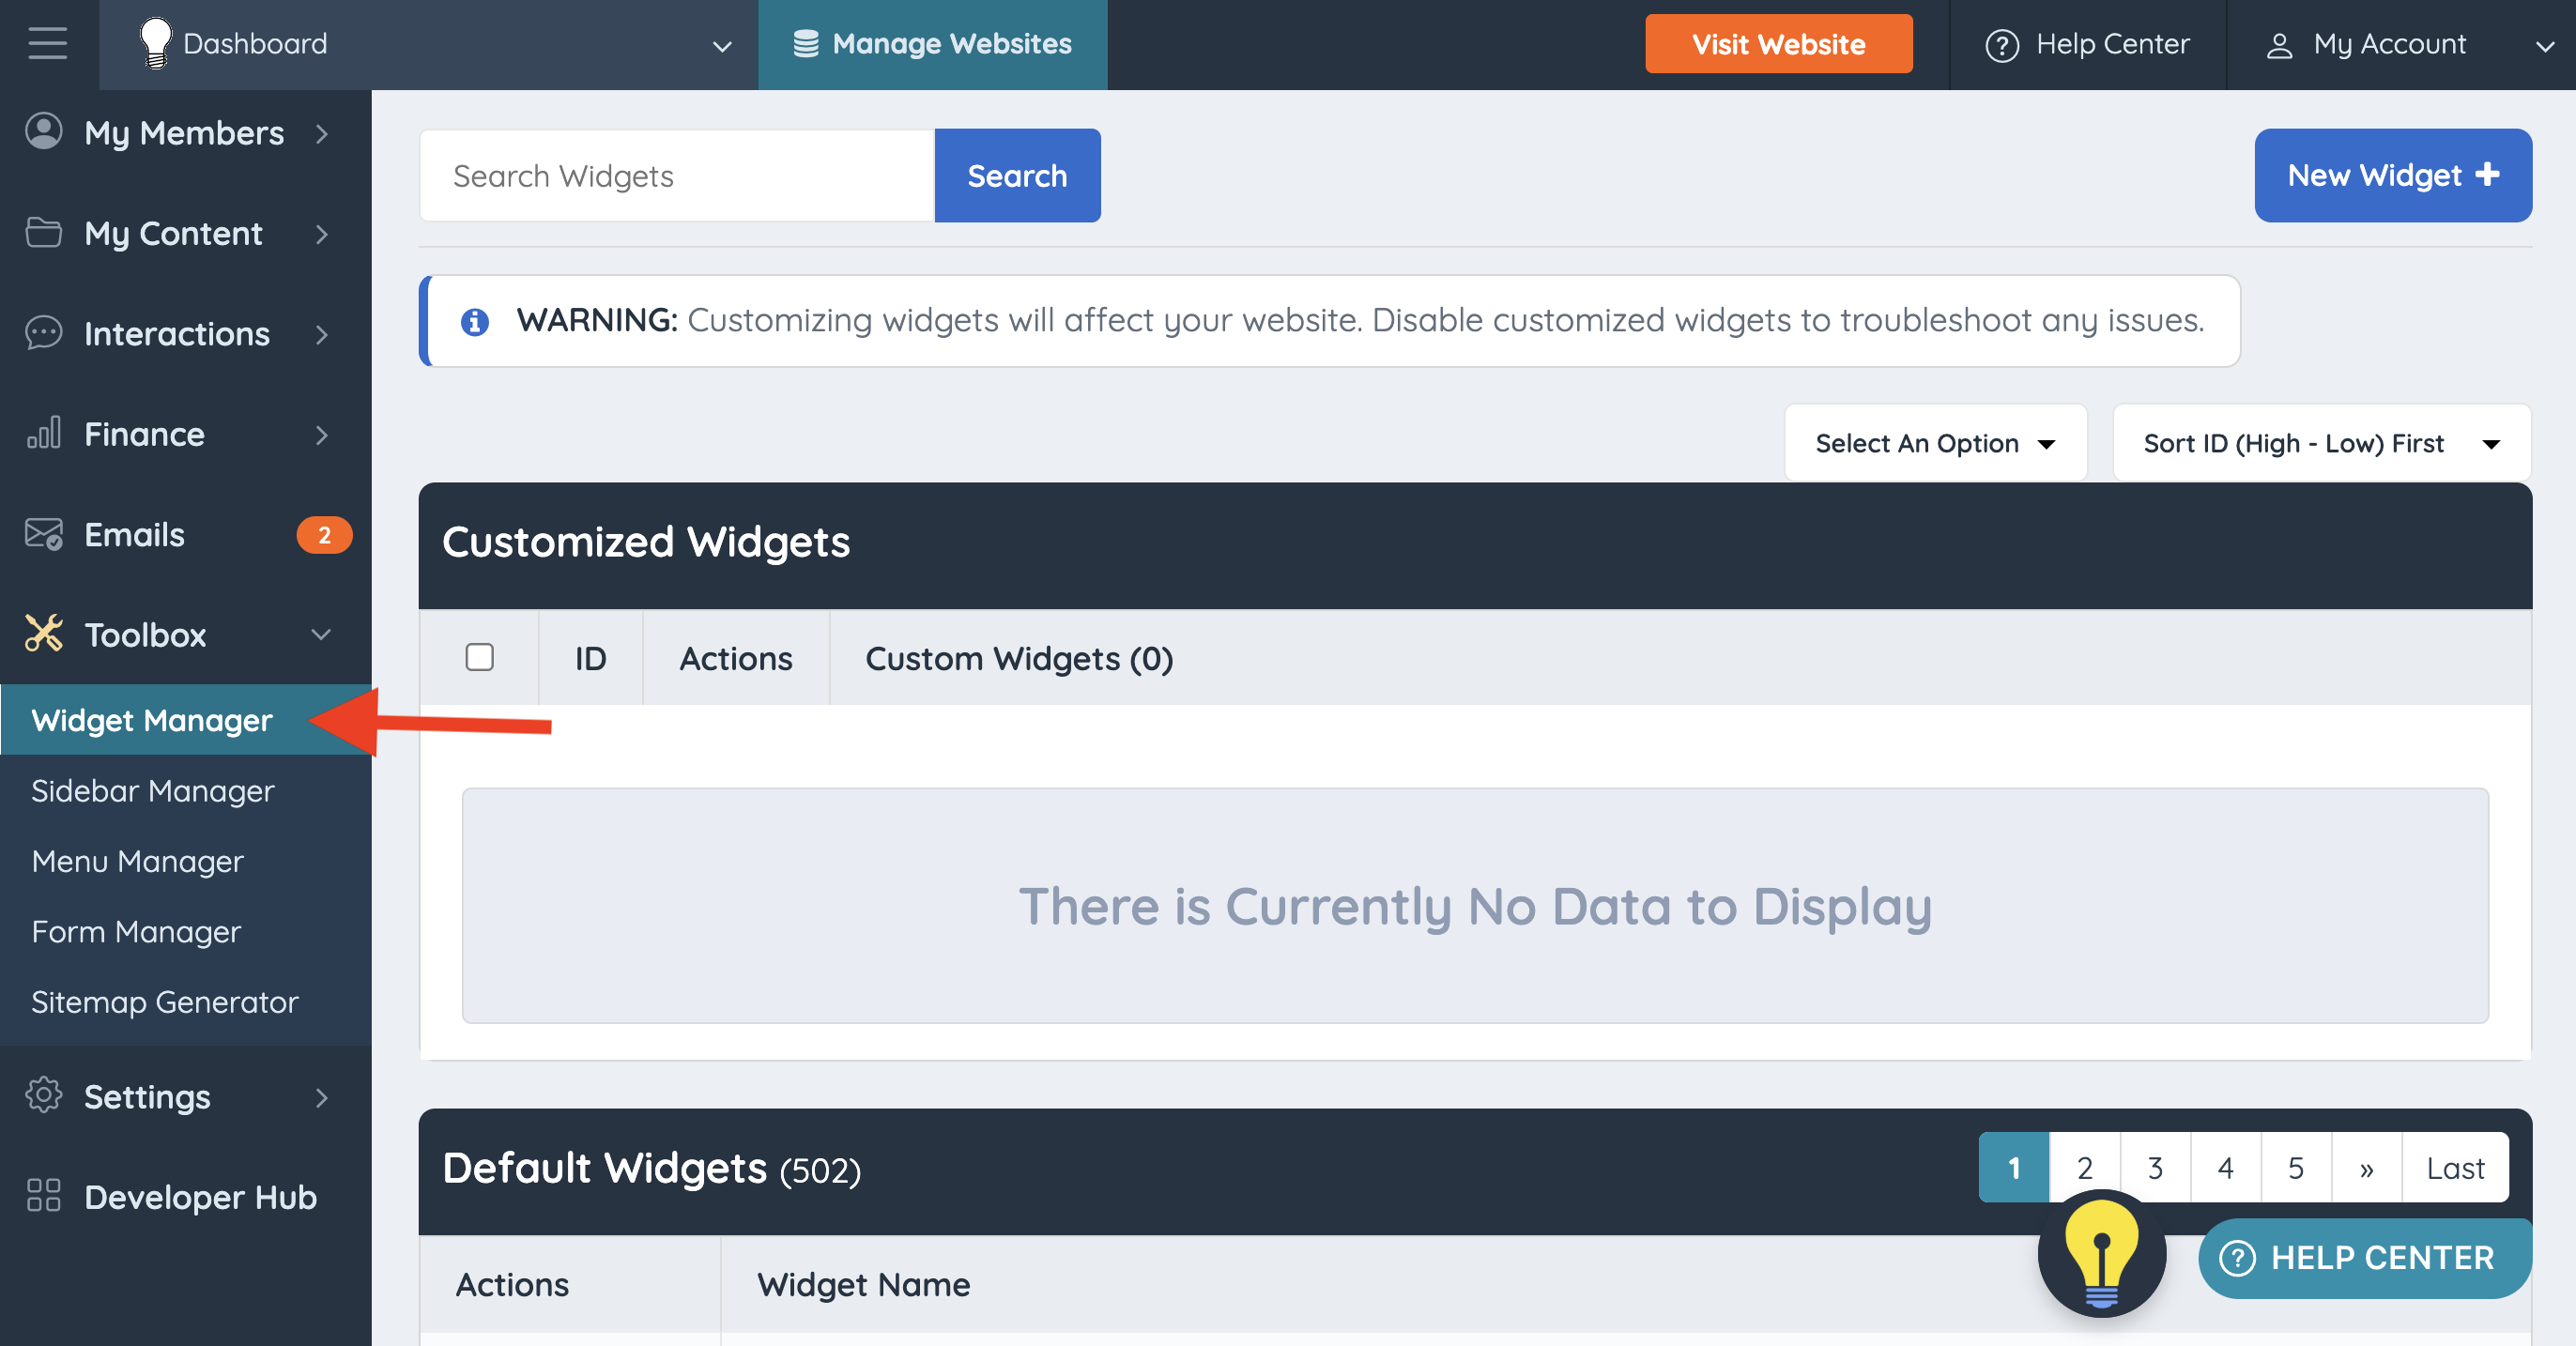The image size is (2576, 1346).
Task: Go to page 3 of Default Widgets
Action: tap(2155, 1167)
